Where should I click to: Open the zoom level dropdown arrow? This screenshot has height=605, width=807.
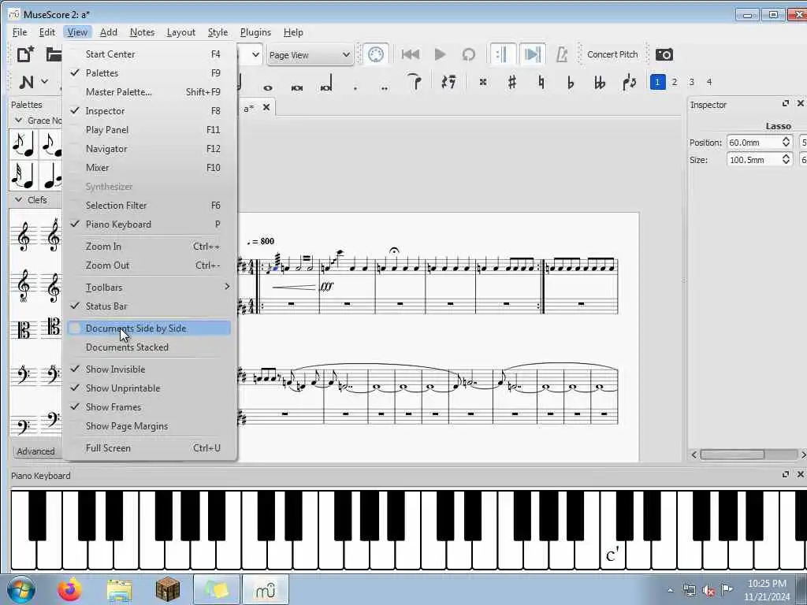pyautogui.click(x=255, y=54)
